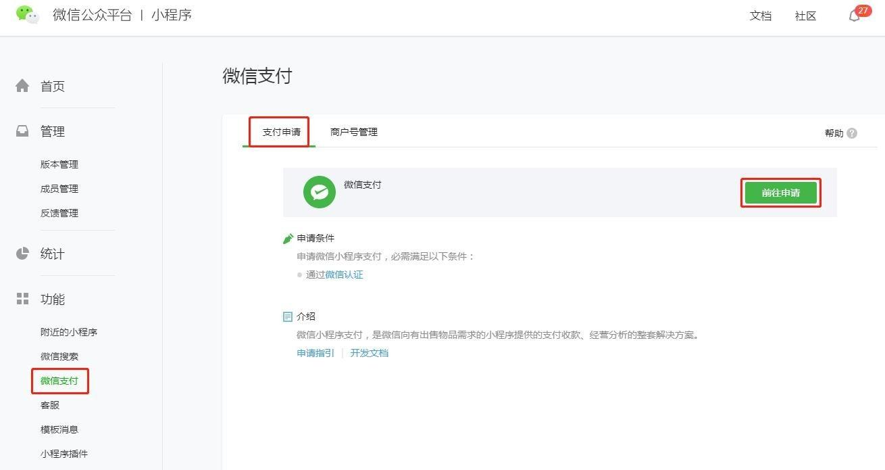Open 反馈管理 in the sidebar
This screenshot has width=885, height=470.
(59, 213)
